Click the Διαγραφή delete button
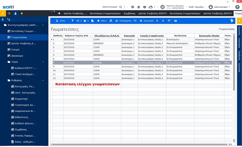Viewport: 242px width, 147px height. coord(146,21)
